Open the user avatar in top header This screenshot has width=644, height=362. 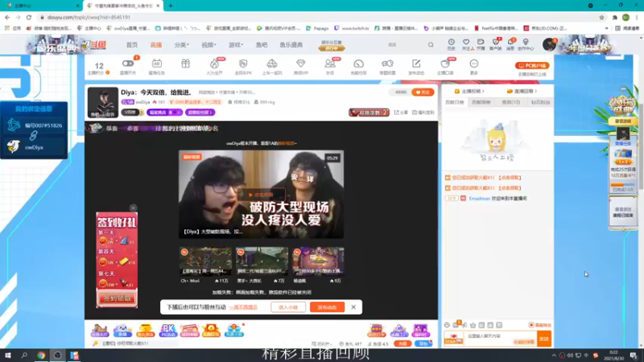(x=549, y=44)
